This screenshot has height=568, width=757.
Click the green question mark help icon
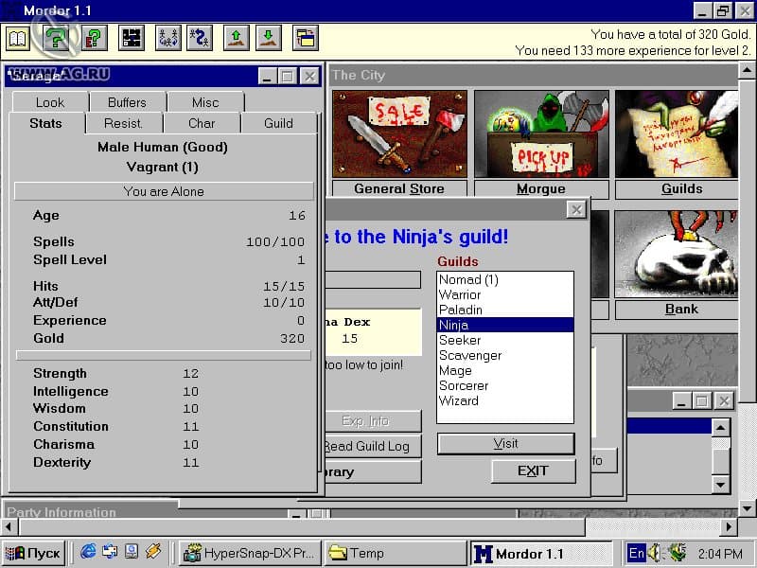(56, 38)
